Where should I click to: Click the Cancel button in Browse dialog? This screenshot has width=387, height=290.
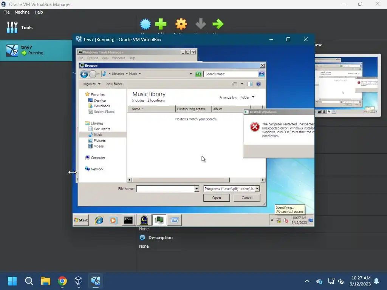[247, 198]
